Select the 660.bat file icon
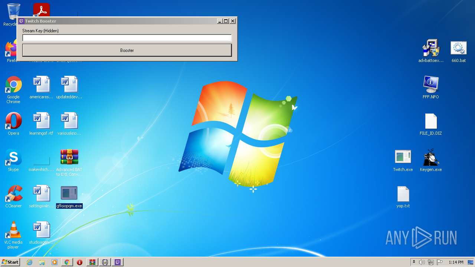Viewport: 475px width, 267px height. (x=459, y=51)
